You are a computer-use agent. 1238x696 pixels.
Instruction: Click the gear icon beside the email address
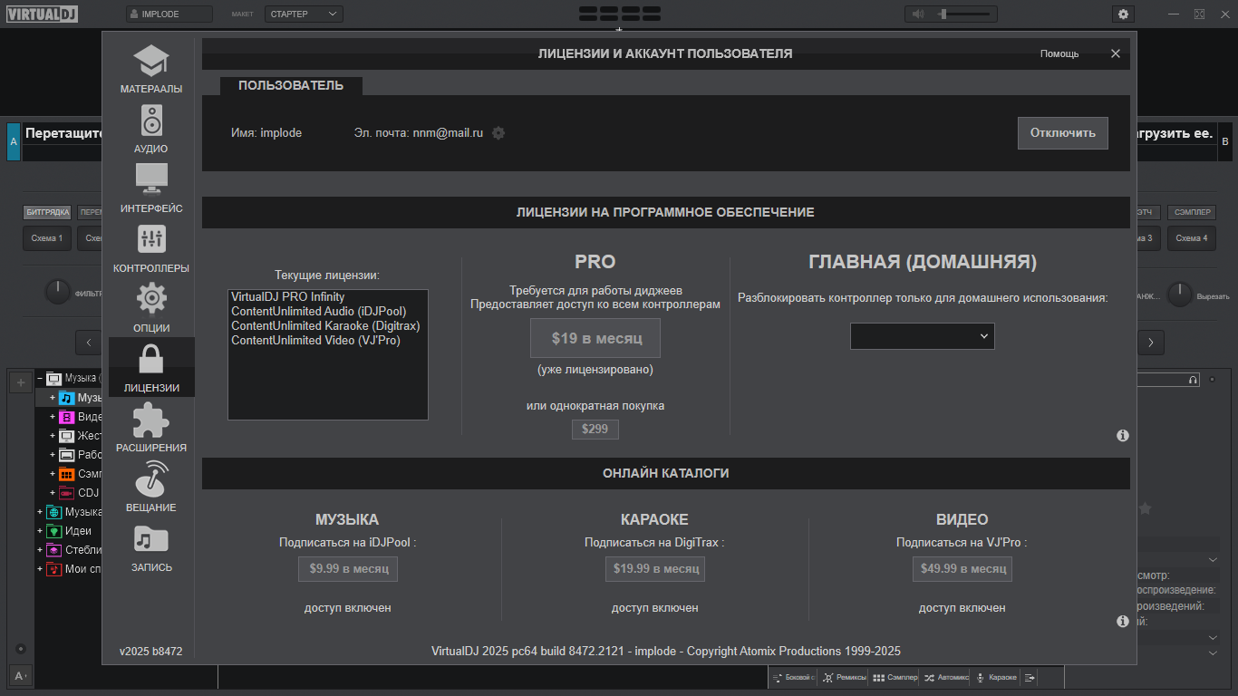498,133
